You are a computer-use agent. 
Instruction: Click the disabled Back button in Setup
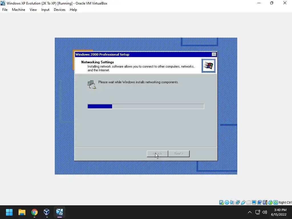point(157,154)
